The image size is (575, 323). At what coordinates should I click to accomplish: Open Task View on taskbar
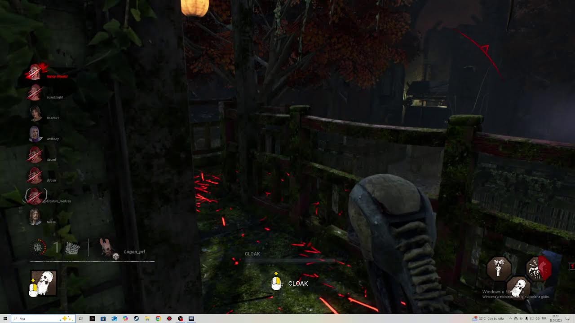coord(81,319)
